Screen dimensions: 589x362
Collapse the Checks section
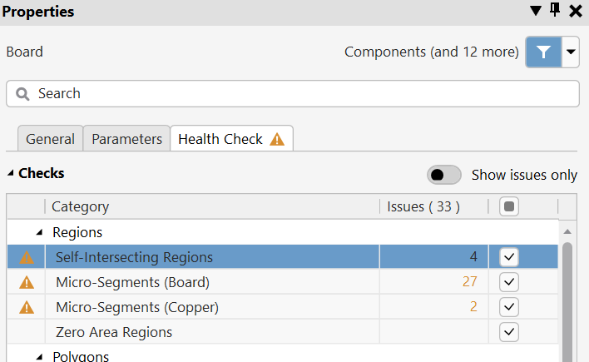pyautogui.click(x=11, y=174)
